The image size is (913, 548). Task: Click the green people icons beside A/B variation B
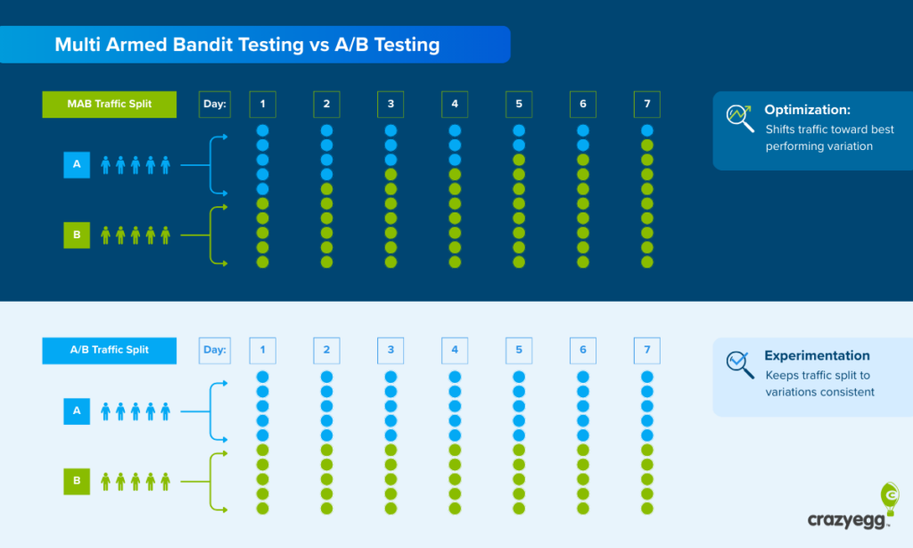(x=136, y=482)
